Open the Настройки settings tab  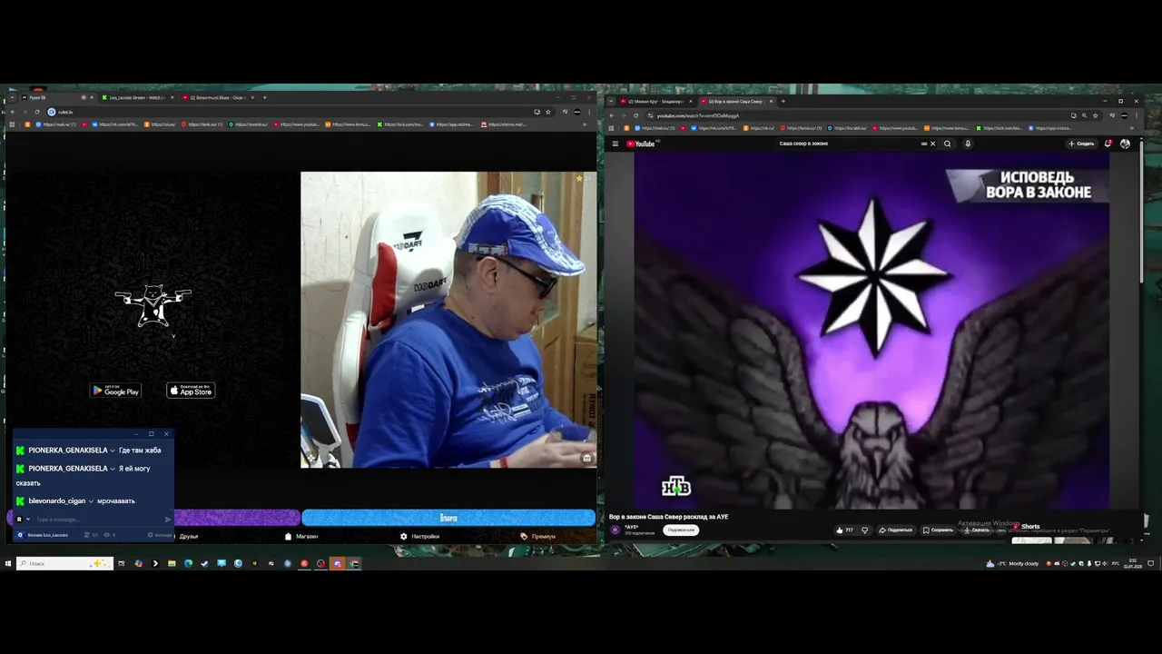(419, 536)
